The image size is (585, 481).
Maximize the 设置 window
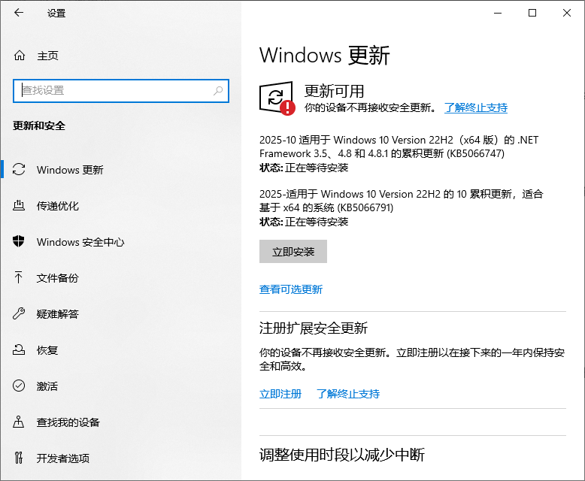point(532,13)
